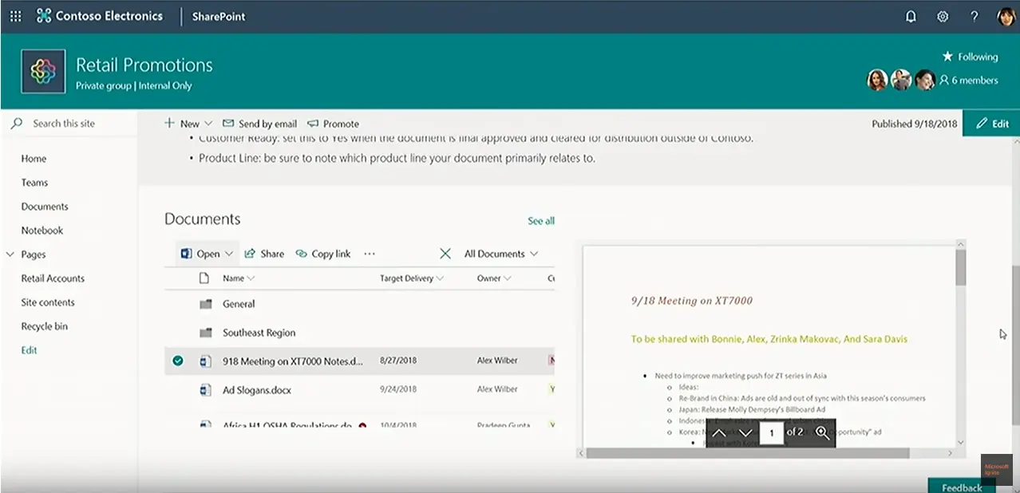Open the settings gear icon
Image resolution: width=1020 pixels, height=493 pixels.
pyautogui.click(x=943, y=17)
